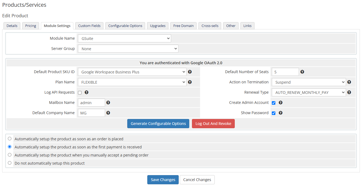The width and height of the screenshot is (362, 187).
Task: Expand the Server Group dropdown
Action: pos(128,49)
